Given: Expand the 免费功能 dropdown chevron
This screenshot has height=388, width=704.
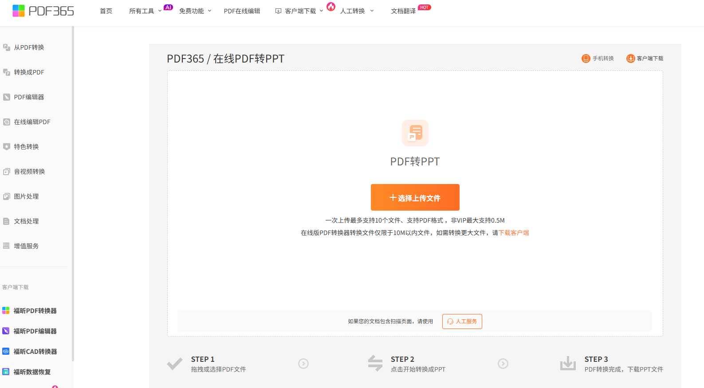Looking at the screenshot, I should (x=210, y=11).
